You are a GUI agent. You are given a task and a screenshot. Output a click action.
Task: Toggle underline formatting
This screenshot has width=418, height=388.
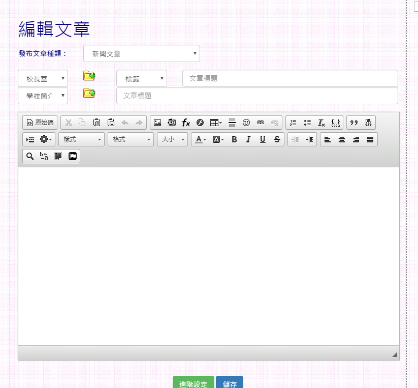pyautogui.click(x=263, y=139)
